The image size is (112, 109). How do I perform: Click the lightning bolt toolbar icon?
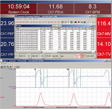[68, 22]
